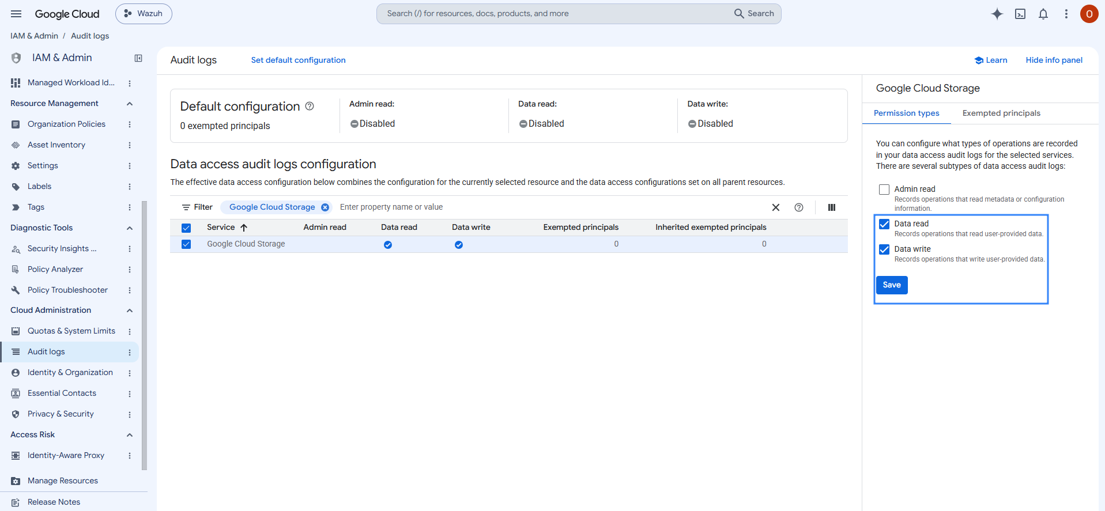
Task: Open more options for Audit logs item
Action: click(x=130, y=352)
